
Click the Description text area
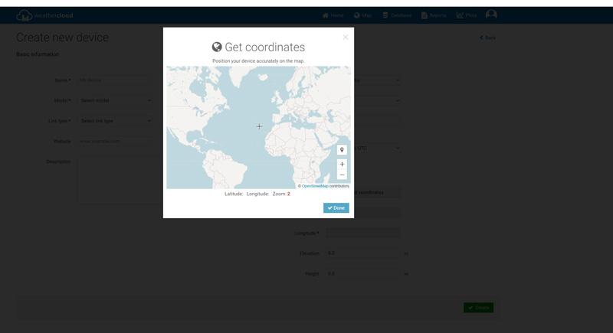(120, 181)
